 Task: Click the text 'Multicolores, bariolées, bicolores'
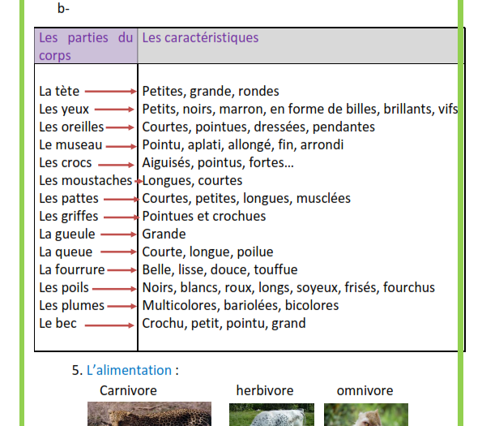241,306
